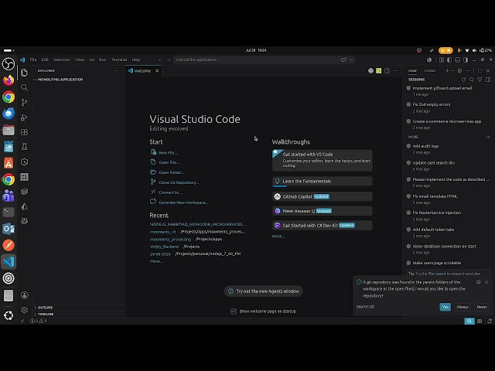Click the yellow-green extension icon in editor toolbar
Screen dimensions: 495x371
click(379, 70)
